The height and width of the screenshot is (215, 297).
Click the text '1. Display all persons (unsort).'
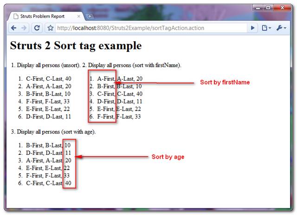pyautogui.click(x=45, y=65)
